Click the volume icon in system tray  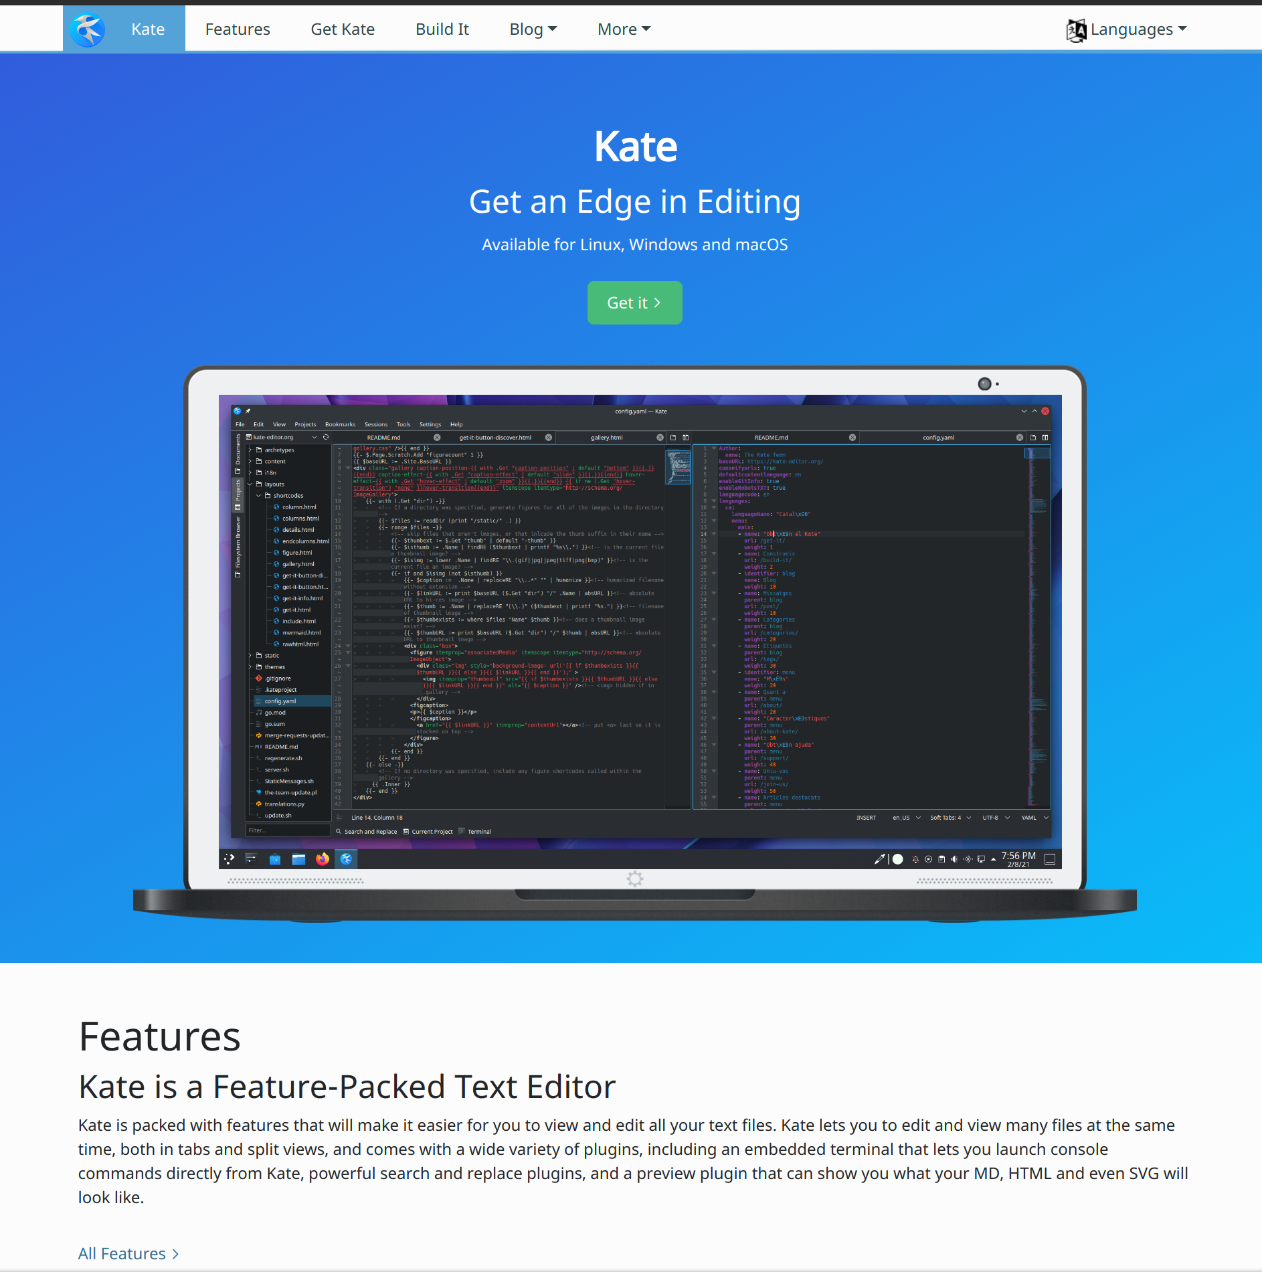pos(955,859)
